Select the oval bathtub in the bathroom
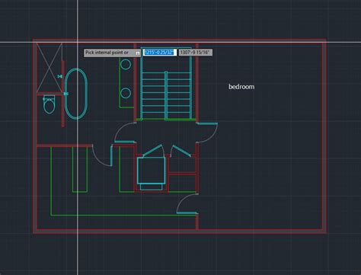 (x=76, y=94)
